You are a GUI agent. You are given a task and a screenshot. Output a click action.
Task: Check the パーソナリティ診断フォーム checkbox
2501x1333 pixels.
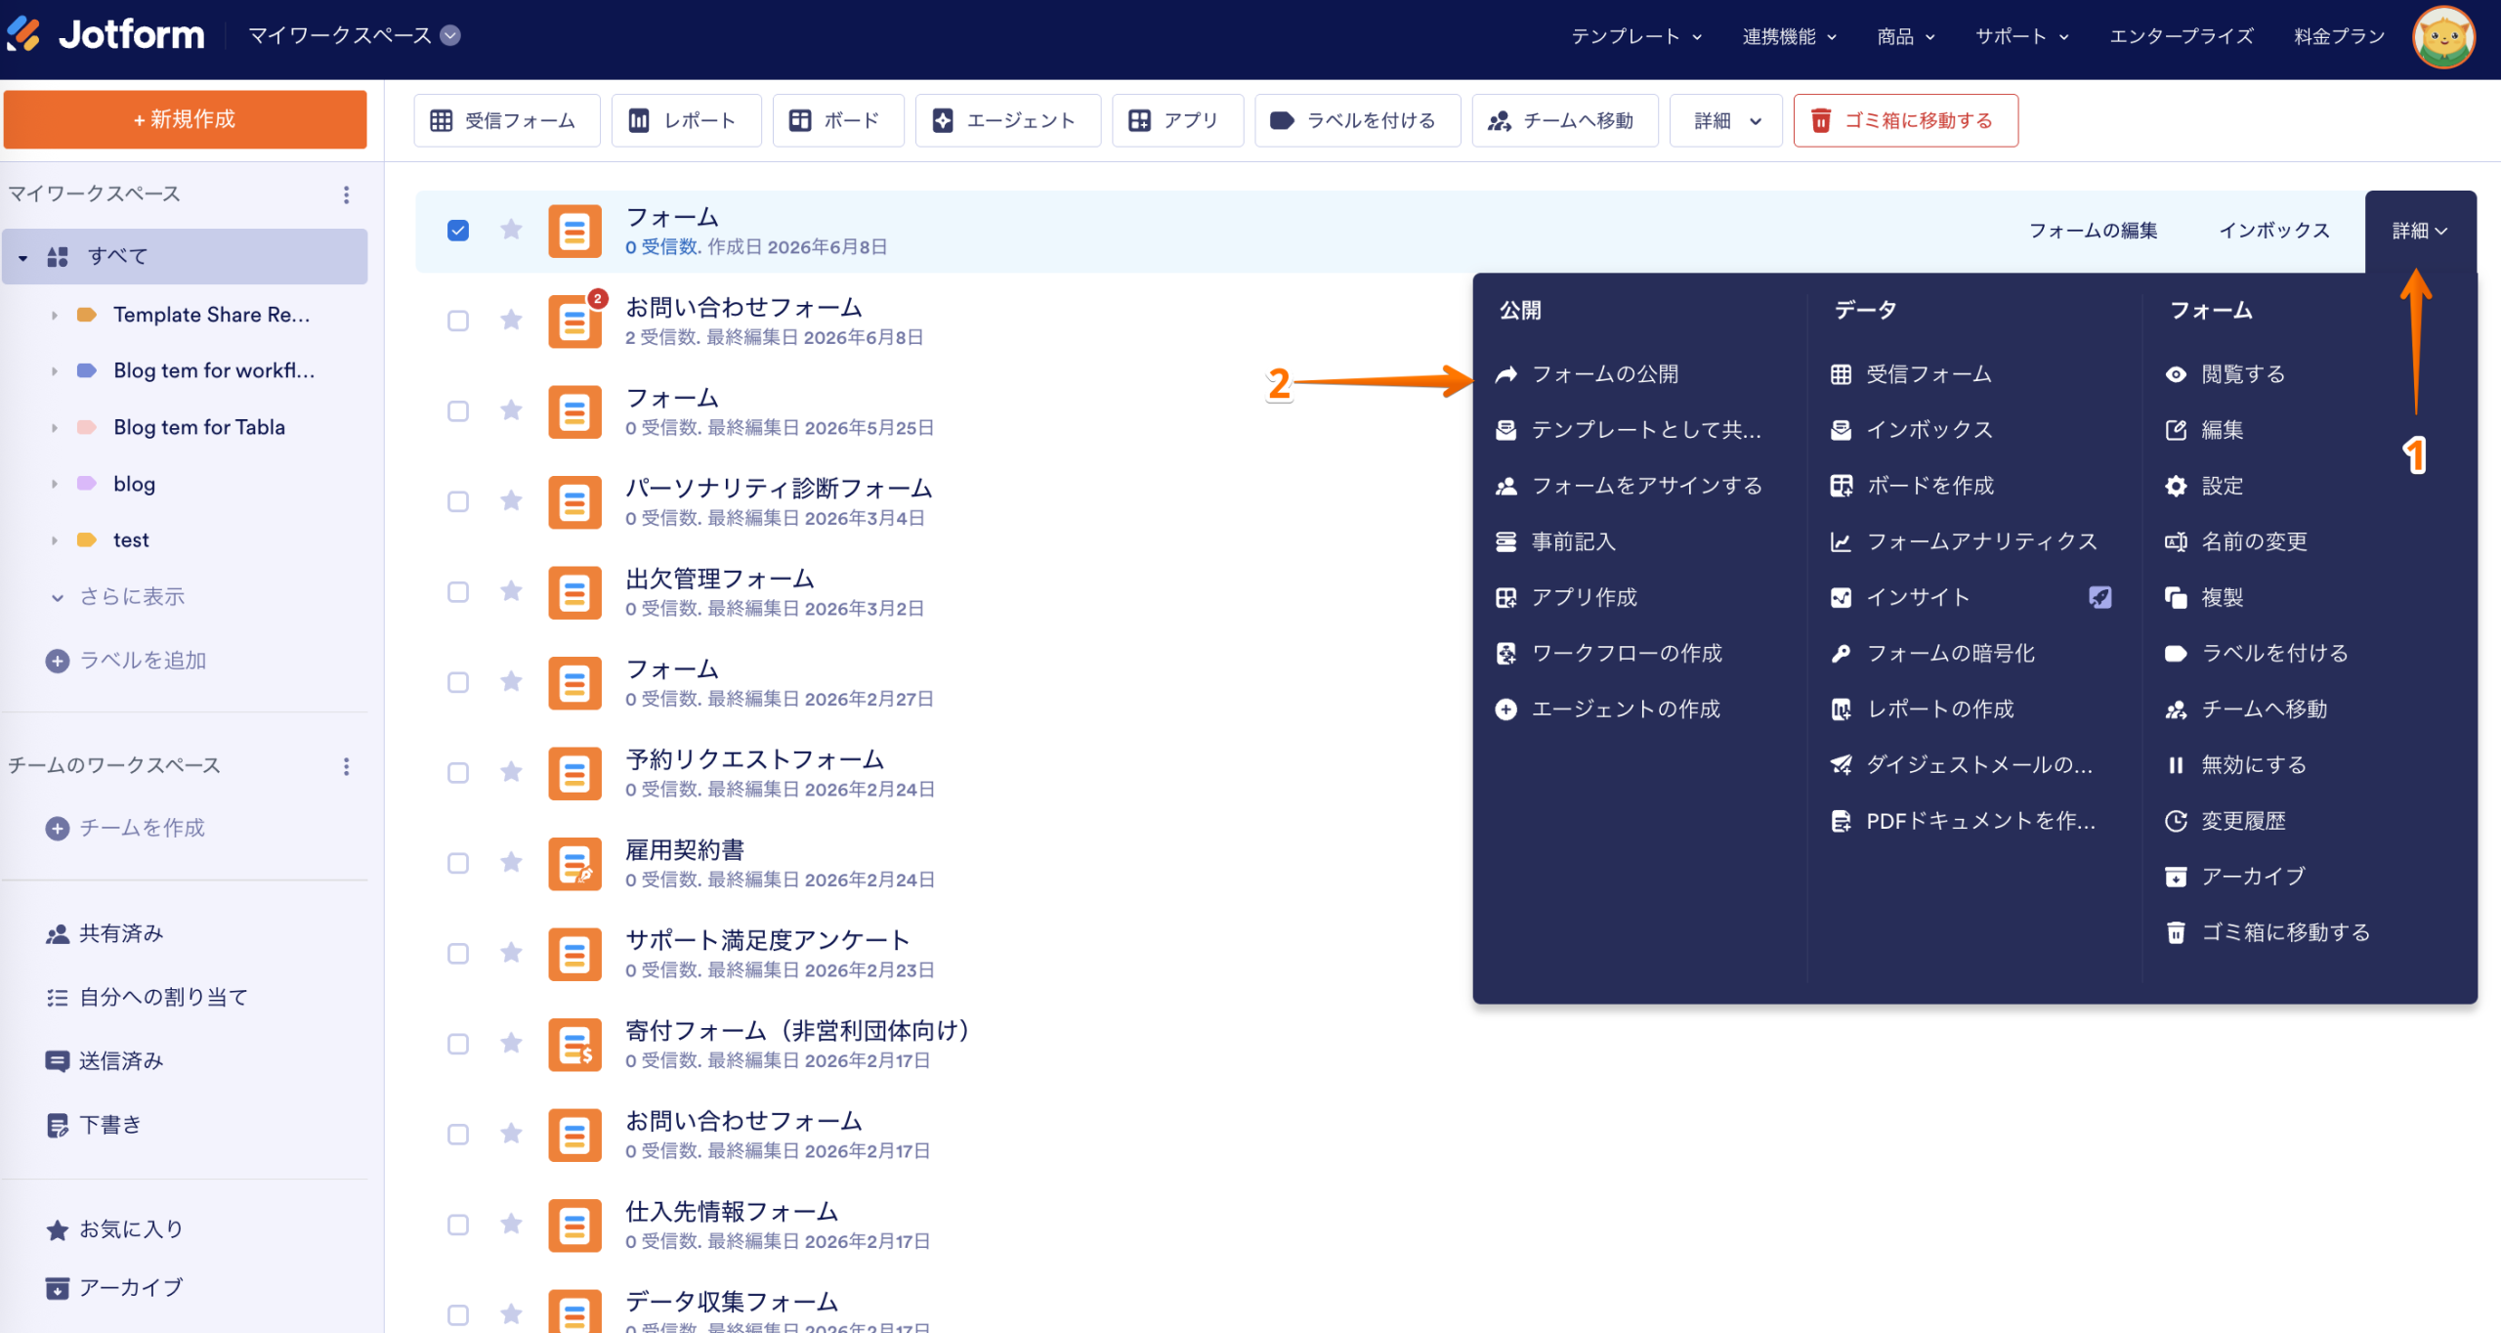(x=458, y=501)
